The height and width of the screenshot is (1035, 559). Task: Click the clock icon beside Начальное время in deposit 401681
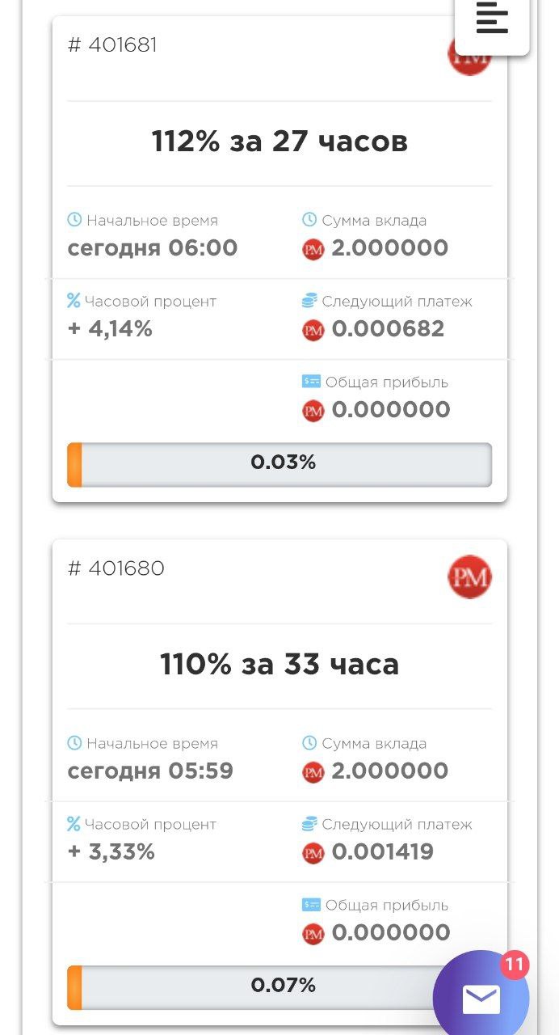coord(74,220)
